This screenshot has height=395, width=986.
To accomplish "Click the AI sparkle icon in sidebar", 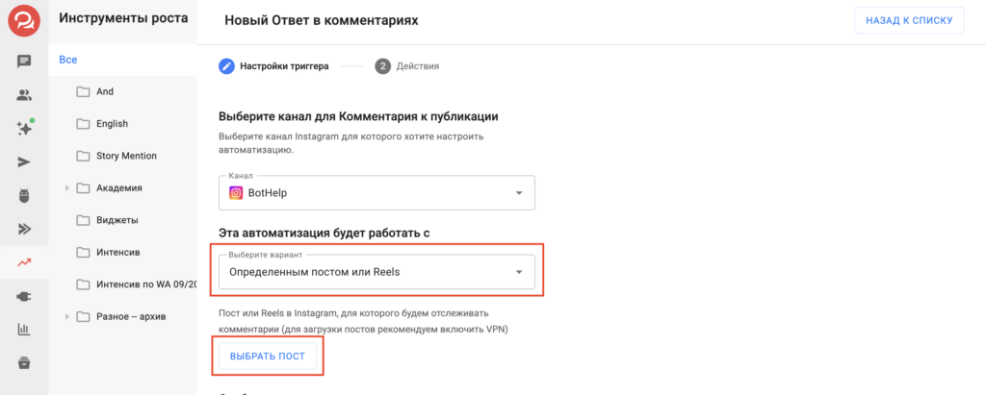I will [24, 129].
